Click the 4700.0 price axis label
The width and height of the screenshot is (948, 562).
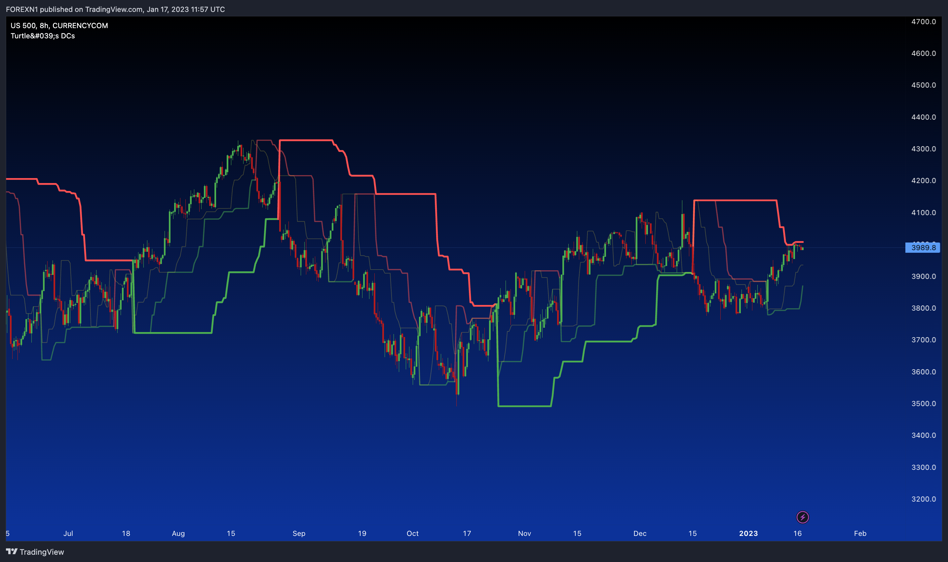pos(923,21)
